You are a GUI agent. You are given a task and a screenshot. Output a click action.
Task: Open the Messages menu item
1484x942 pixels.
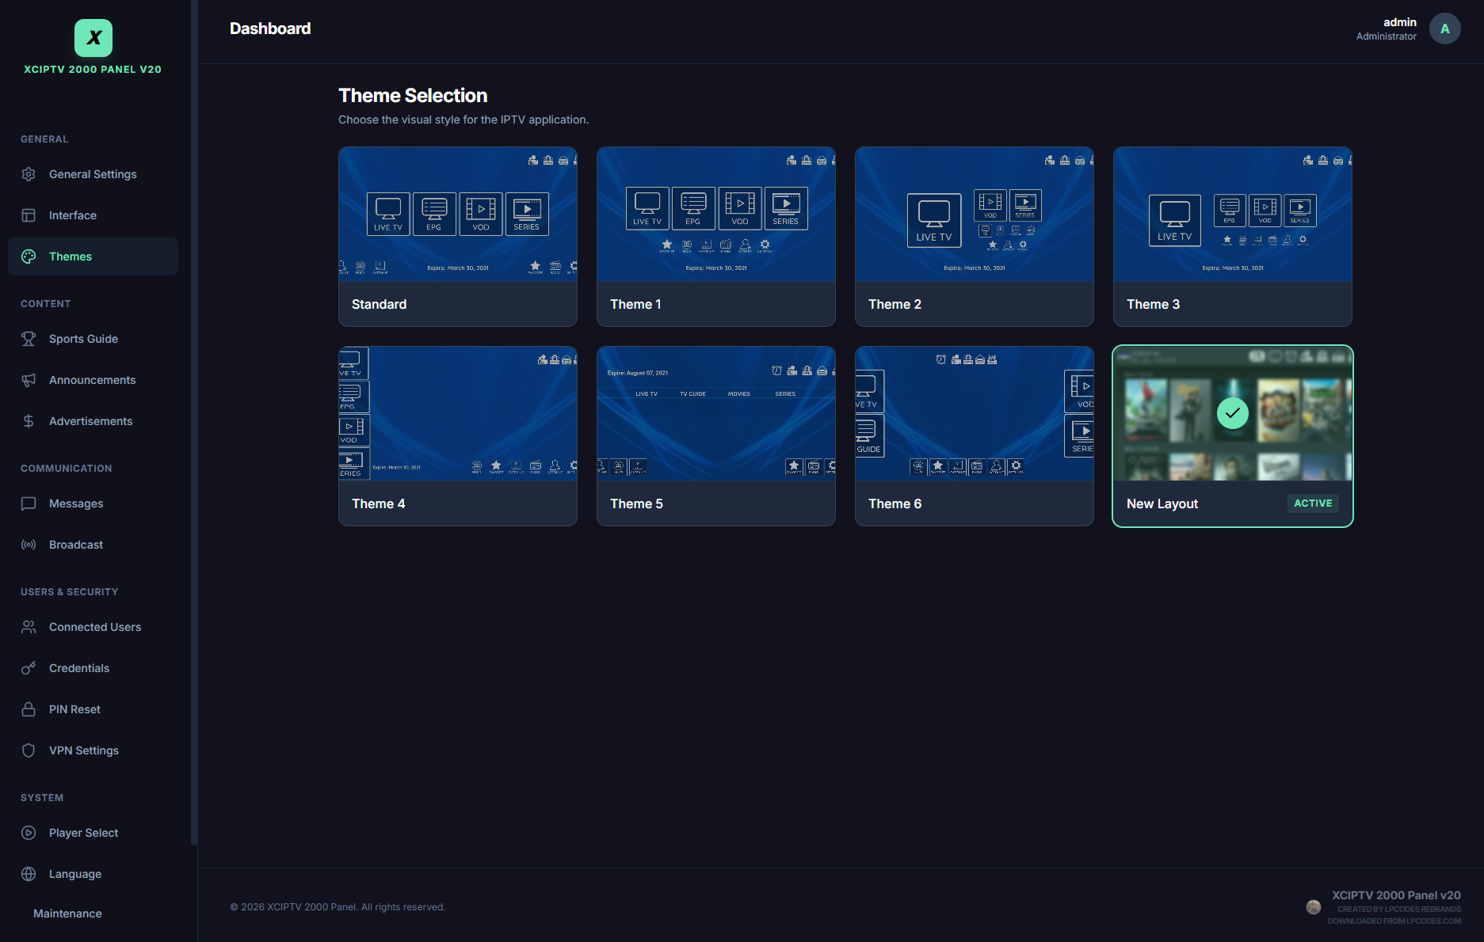[x=76, y=503]
